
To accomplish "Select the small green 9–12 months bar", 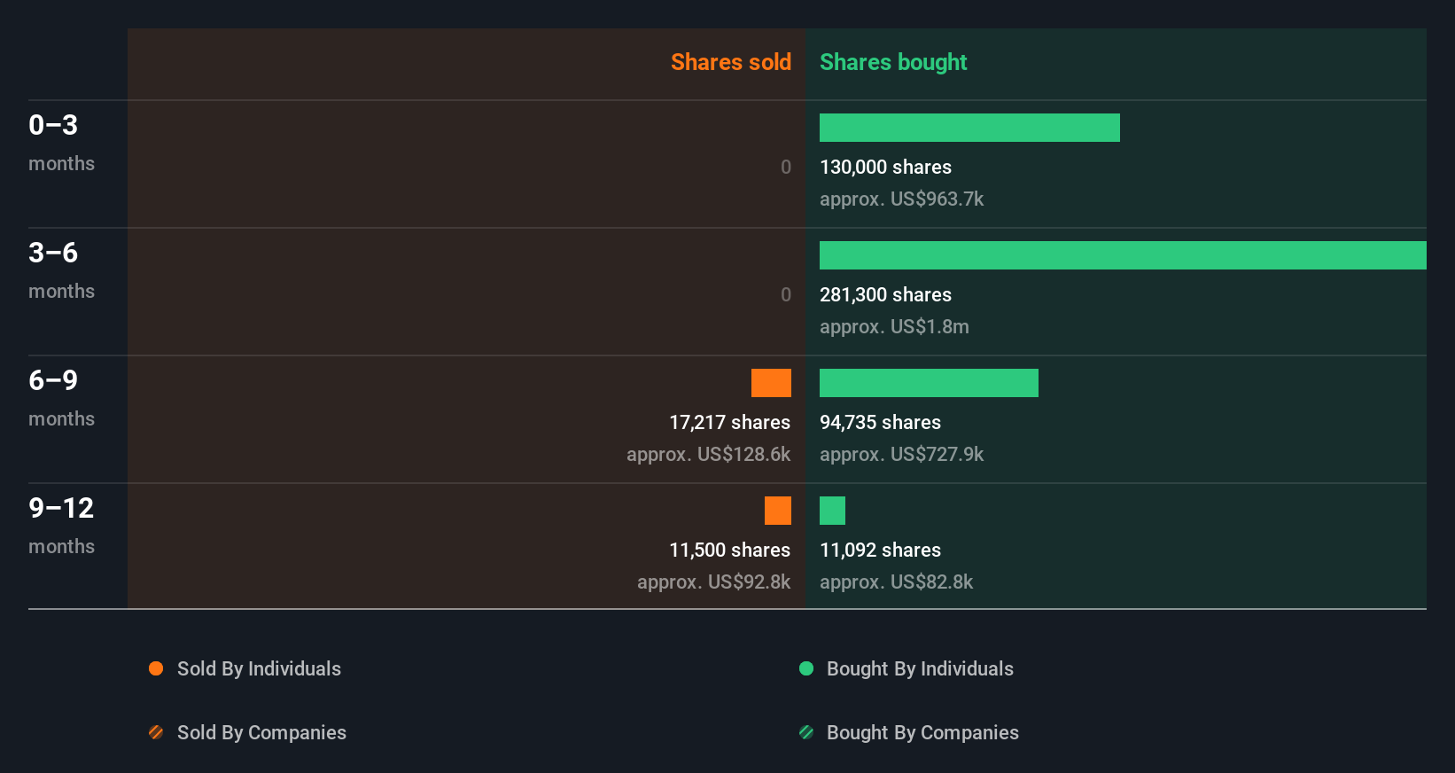I will 832,511.
